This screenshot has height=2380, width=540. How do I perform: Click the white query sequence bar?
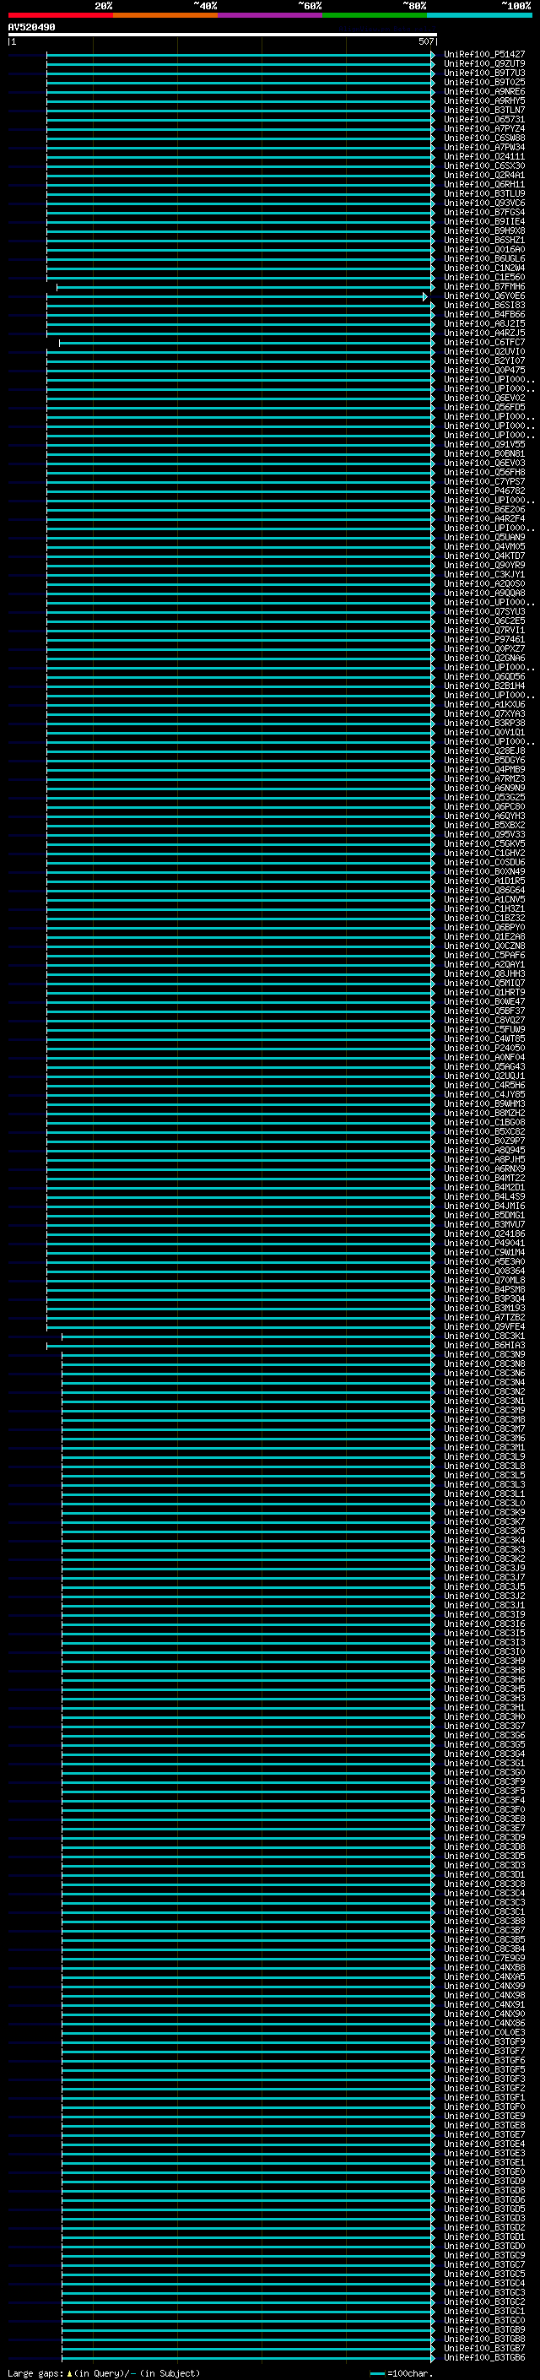coord(223,34)
